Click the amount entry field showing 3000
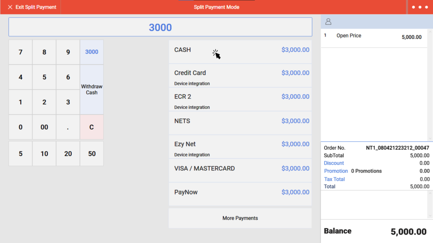Viewport: 433px width, 243px height. (x=160, y=27)
